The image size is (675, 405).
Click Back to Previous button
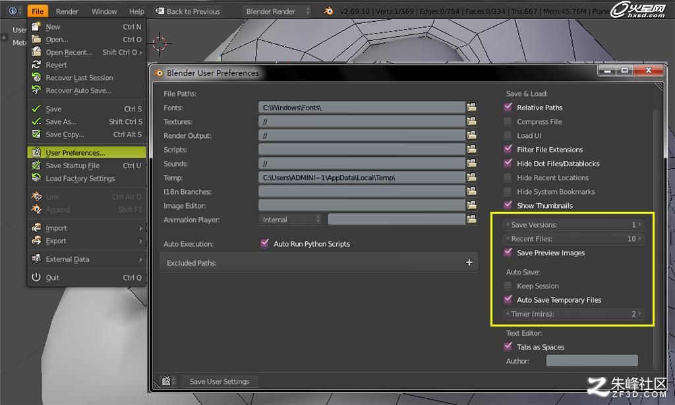tap(188, 11)
